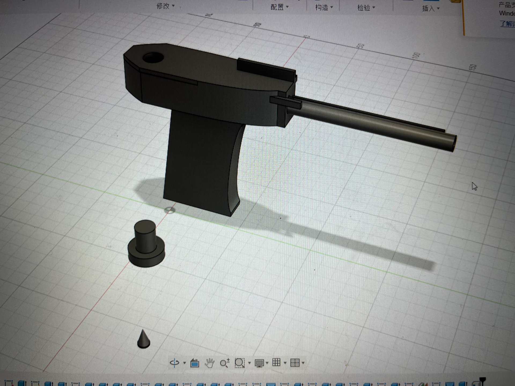Open the Orbit type dropdown arrow
This screenshot has width=515, height=386.
tap(185, 363)
